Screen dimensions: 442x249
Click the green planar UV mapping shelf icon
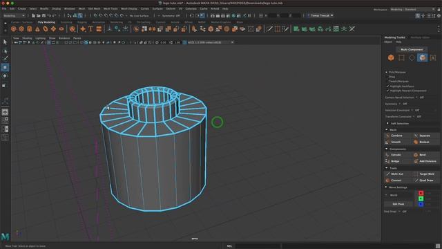(x=296, y=29)
